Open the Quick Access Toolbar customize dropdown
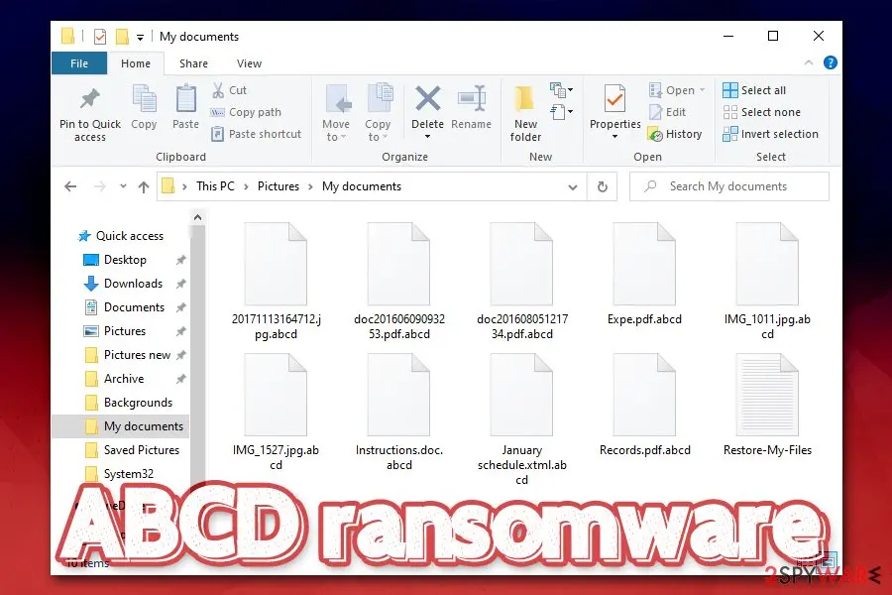Viewport: 892px width, 595px height. point(140,37)
